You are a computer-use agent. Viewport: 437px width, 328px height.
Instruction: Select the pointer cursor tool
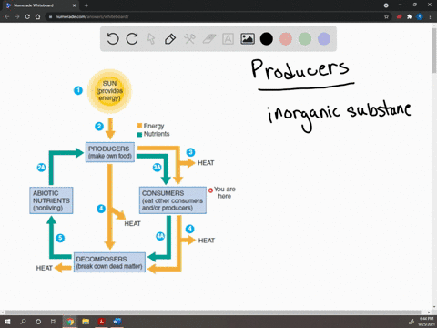[x=151, y=39]
